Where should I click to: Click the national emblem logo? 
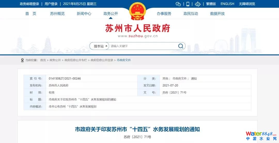137,11
